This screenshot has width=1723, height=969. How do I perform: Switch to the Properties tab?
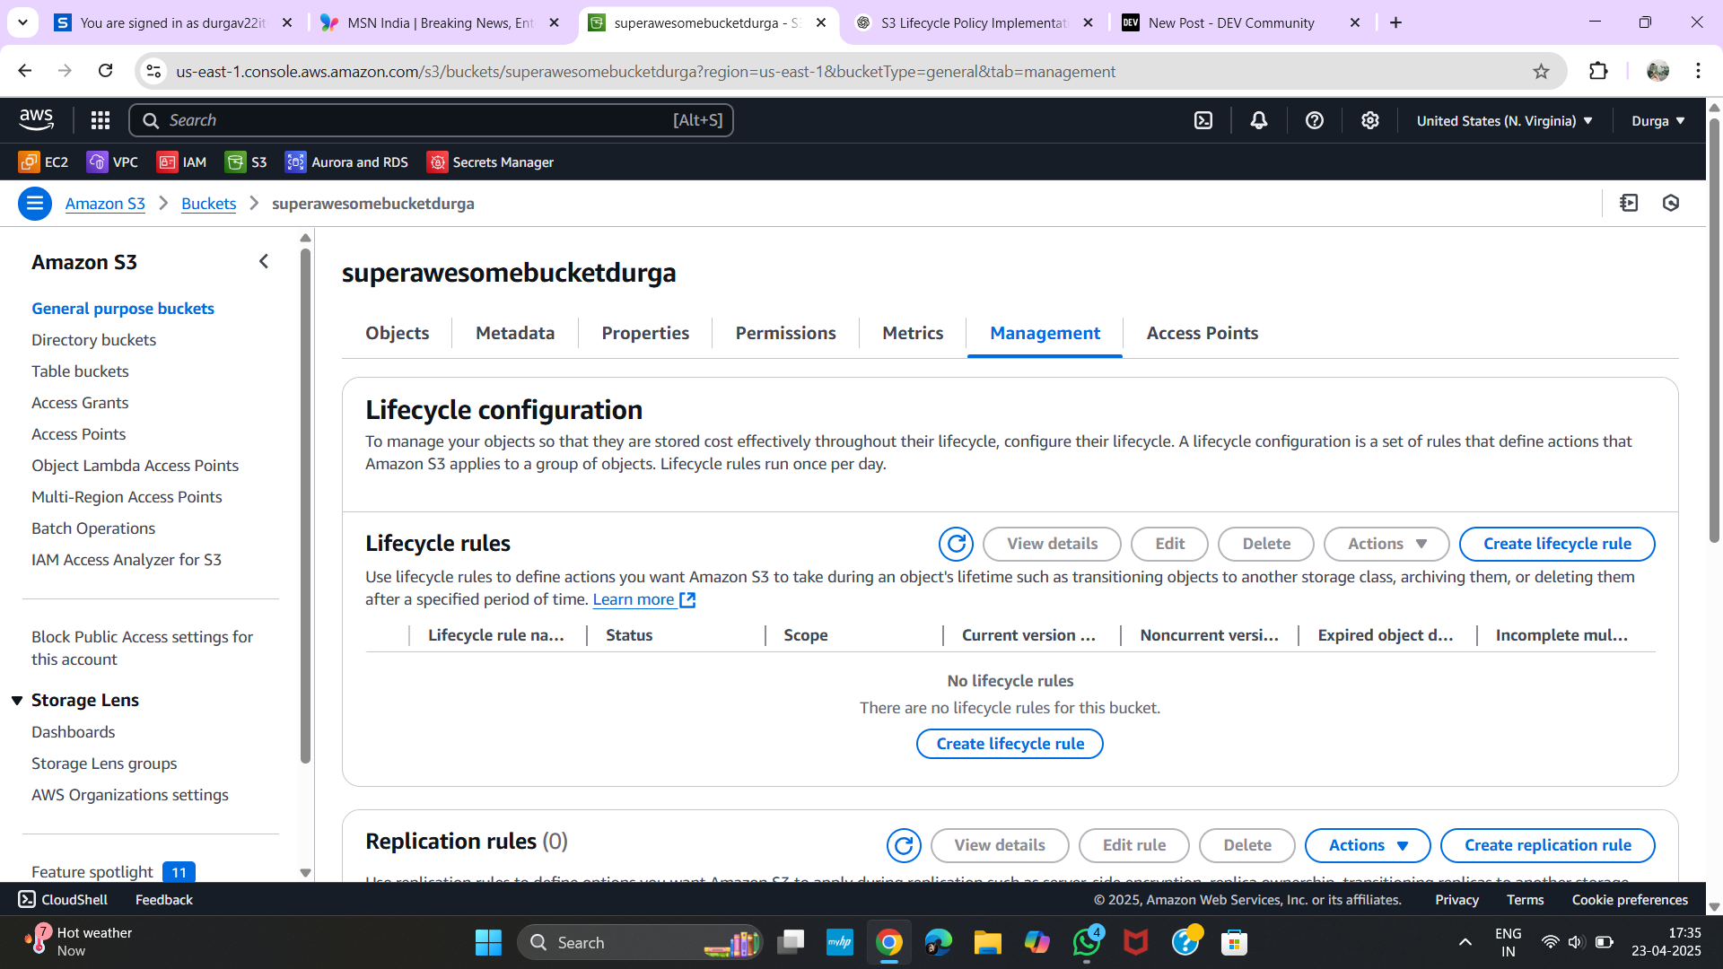(645, 333)
